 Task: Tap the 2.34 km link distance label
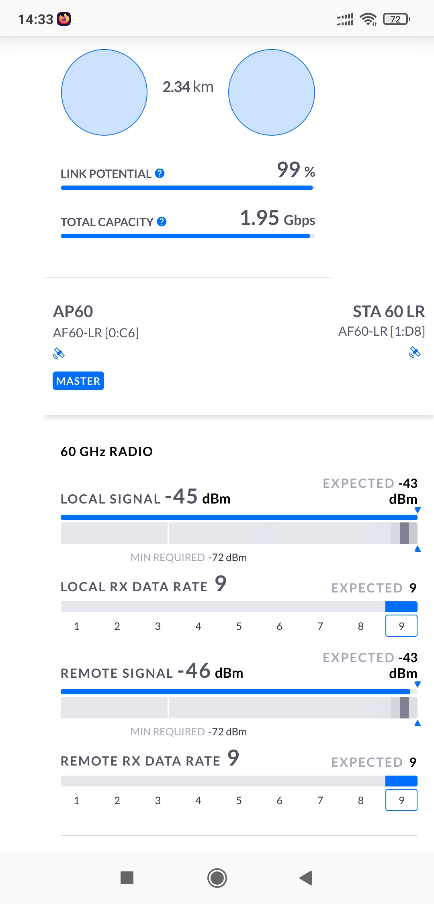[x=188, y=87]
